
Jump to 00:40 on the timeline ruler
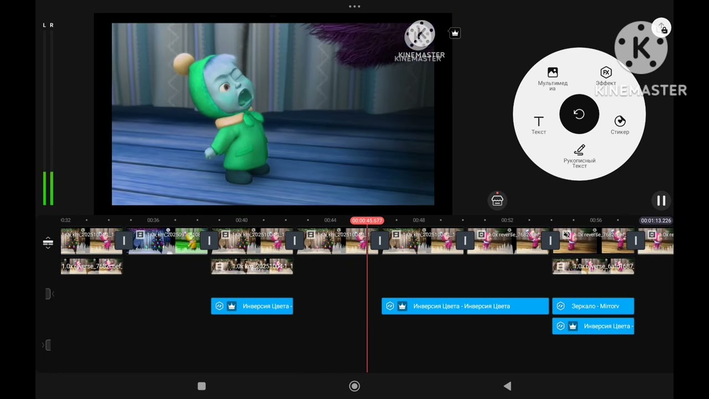[x=242, y=221]
